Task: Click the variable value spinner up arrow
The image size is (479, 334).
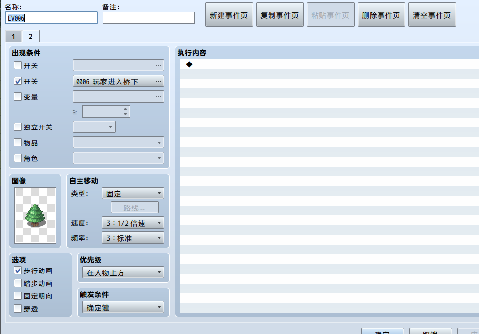Action: [125, 109]
